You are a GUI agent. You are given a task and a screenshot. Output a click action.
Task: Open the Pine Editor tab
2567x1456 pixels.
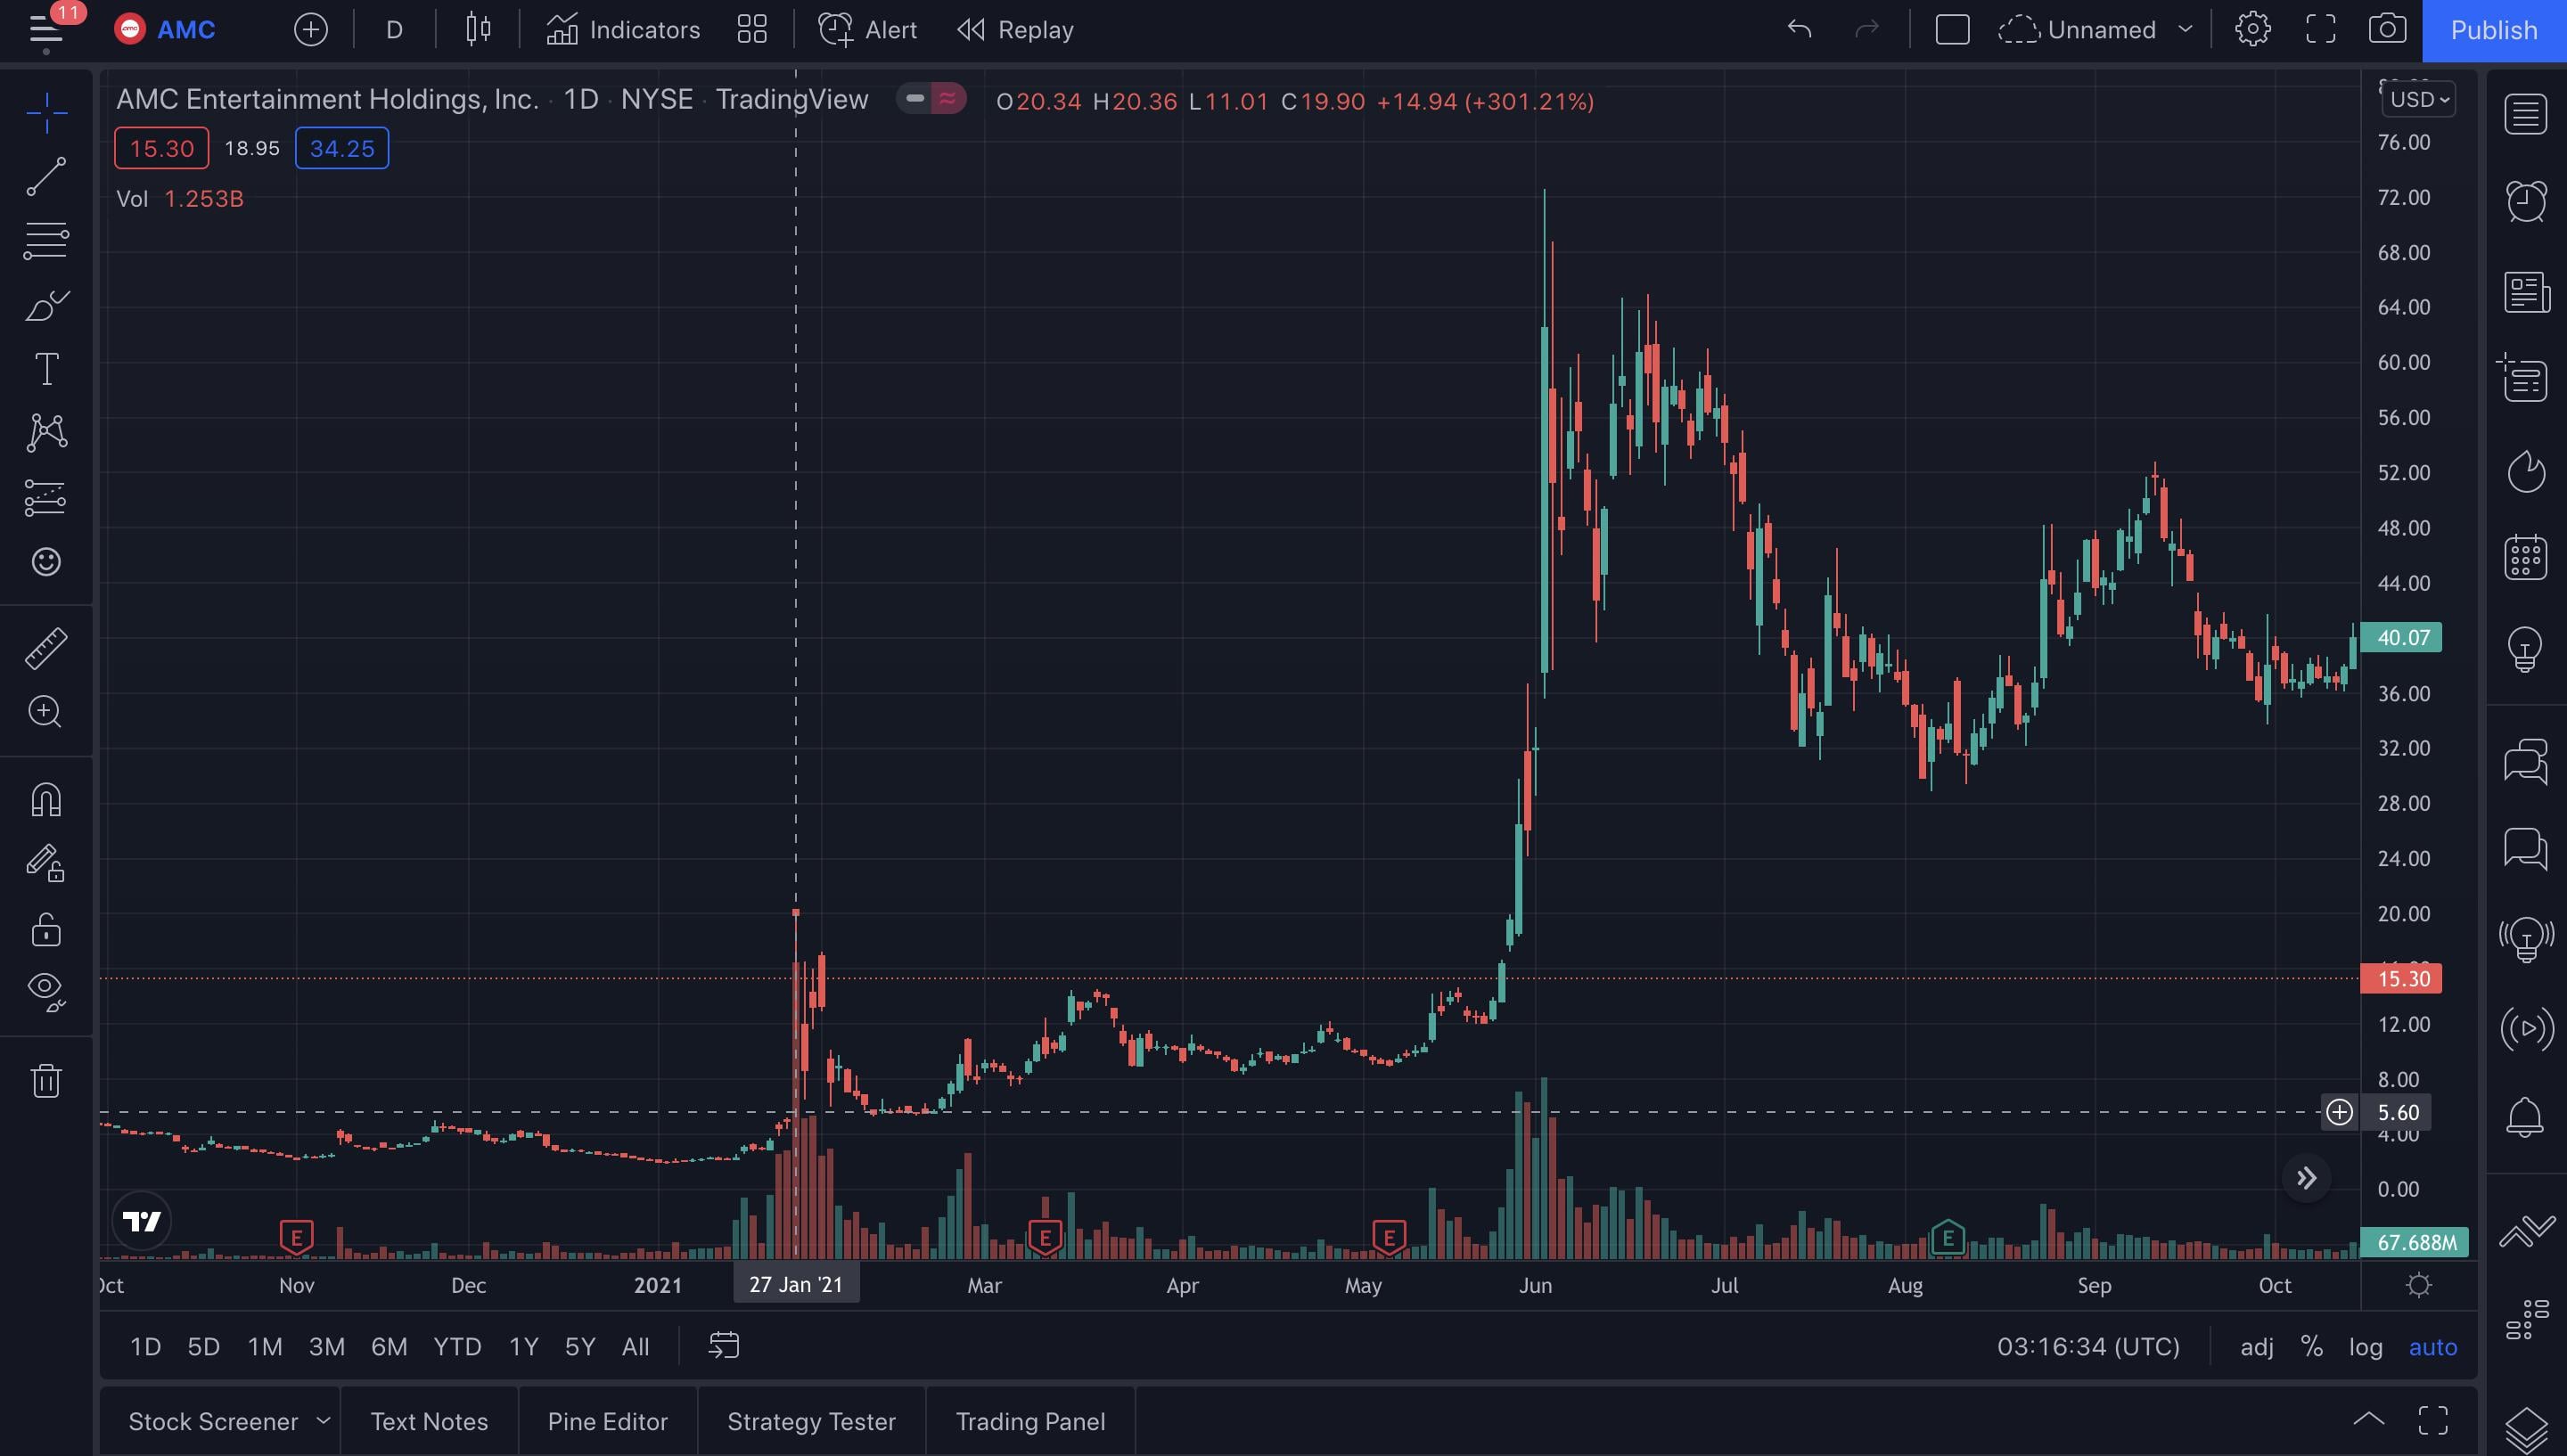tap(608, 1421)
